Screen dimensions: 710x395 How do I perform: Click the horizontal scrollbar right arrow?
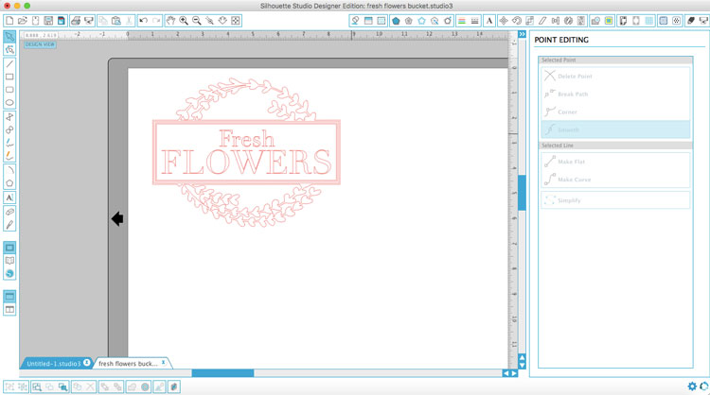(514, 373)
